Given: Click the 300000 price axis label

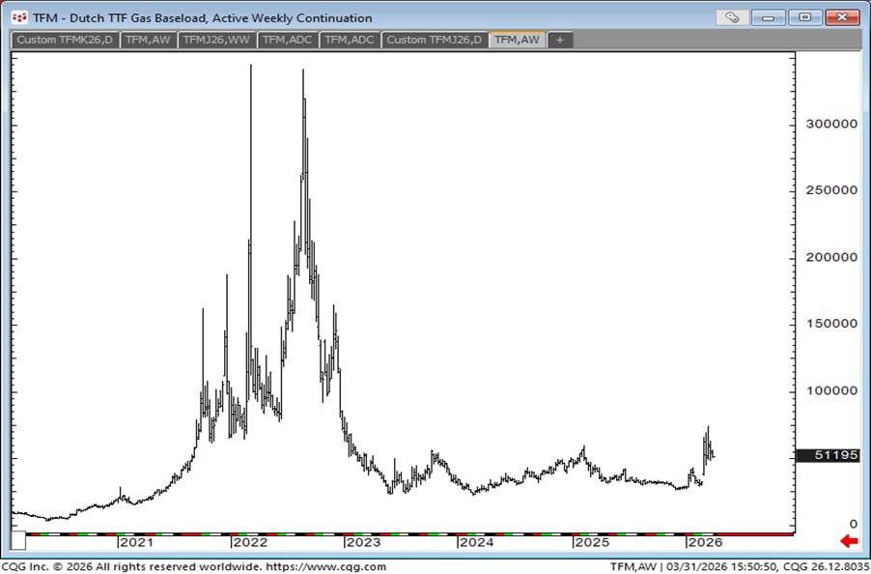Looking at the screenshot, I should tap(830, 124).
